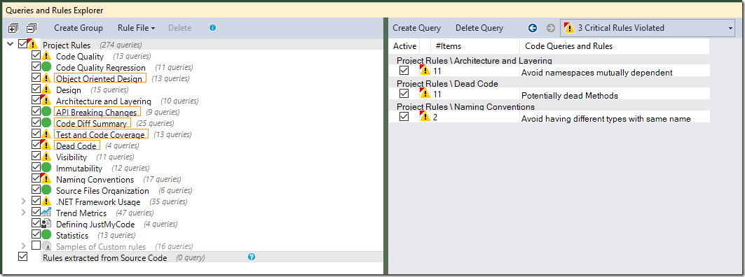Open the Rule File dropdown menu

137,28
